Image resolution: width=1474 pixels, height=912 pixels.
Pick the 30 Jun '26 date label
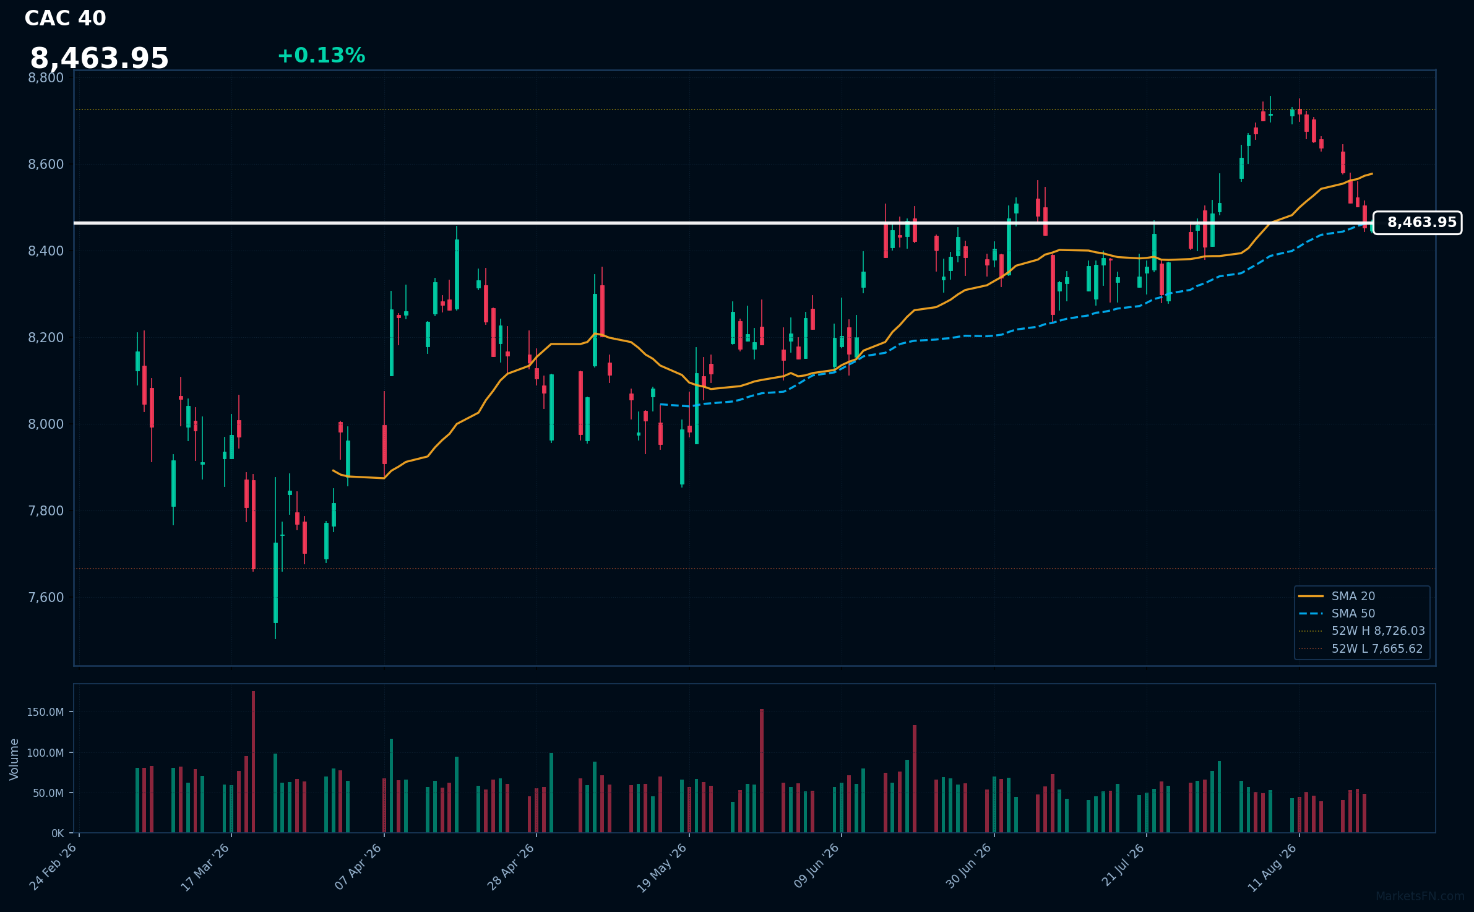[x=969, y=866]
